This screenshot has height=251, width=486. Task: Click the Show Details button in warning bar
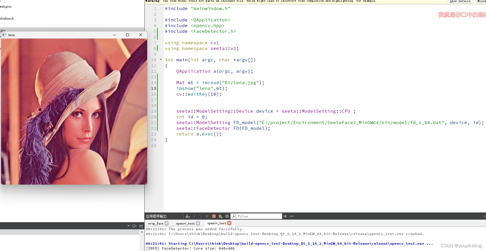460,1
